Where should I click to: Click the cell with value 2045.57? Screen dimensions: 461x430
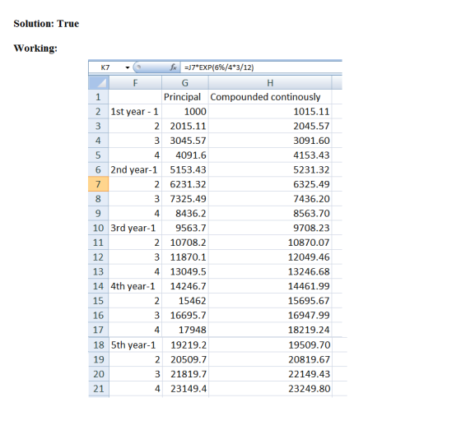[270, 126]
